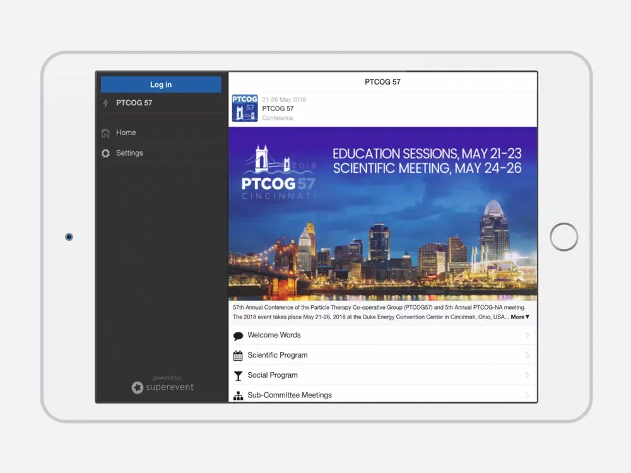Select PTCOG 57 in the sidebar
Screen dimensions: 631x473
(161, 103)
